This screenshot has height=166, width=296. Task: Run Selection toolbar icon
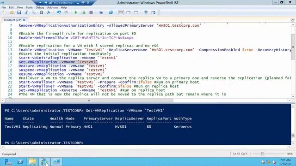[x=83, y=12]
